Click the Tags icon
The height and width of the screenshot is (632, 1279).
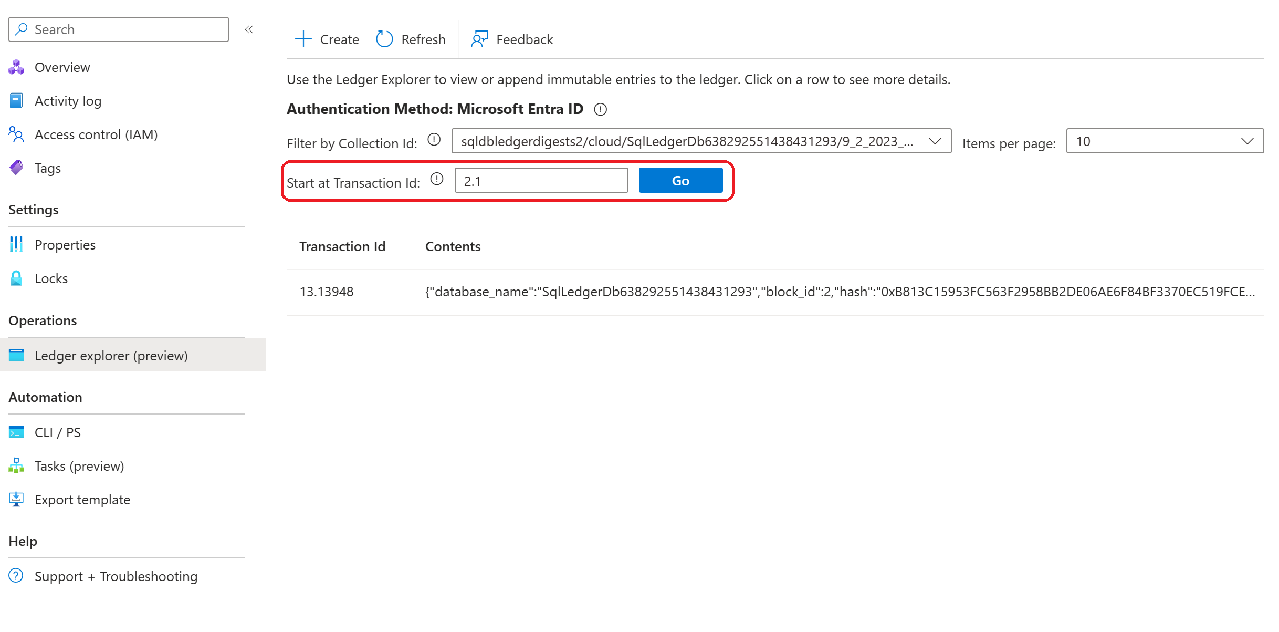coord(16,168)
